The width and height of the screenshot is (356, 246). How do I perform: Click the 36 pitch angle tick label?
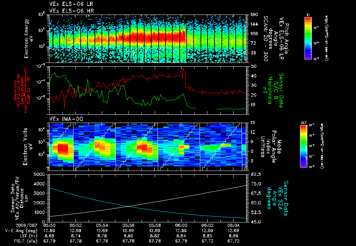pos(254,53)
